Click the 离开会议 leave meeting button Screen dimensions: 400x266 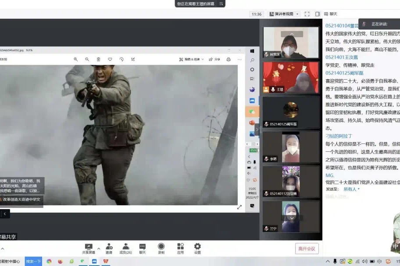(x=307, y=248)
